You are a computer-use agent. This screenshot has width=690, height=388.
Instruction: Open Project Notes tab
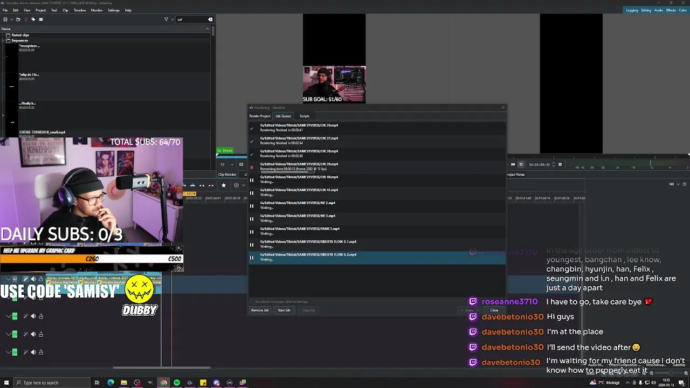coord(516,175)
